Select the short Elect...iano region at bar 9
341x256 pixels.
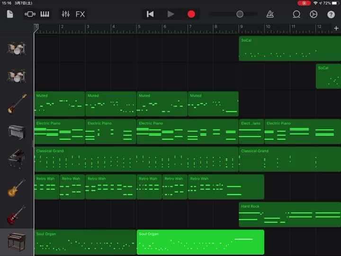click(251, 131)
